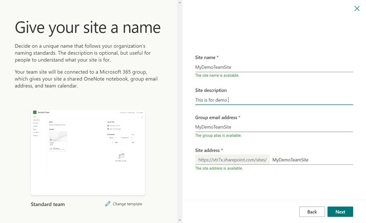Click "The site address is available" message

coord(219,168)
